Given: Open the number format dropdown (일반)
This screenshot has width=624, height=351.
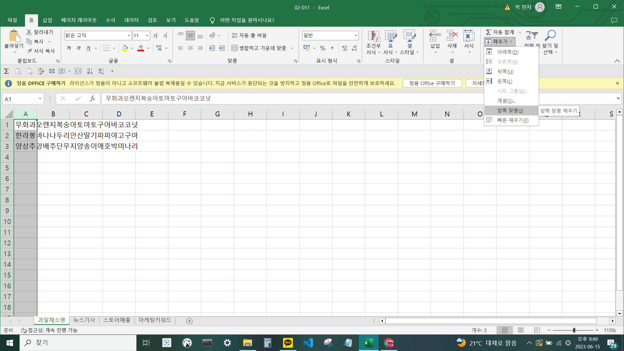Looking at the screenshot, I should [356, 35].
